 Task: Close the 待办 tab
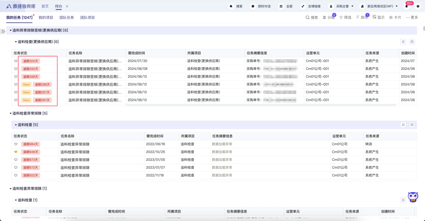click(x=67, y=6)
